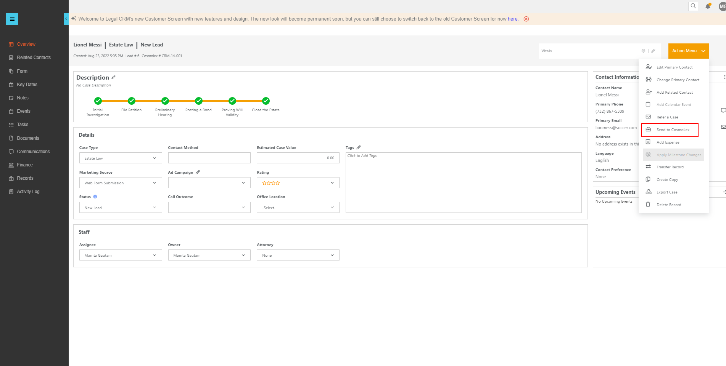The width and height of the screenshot is (726, 366).
Task: Toggle the Close the Estate milestone checkmark
Action: [266, 101]
